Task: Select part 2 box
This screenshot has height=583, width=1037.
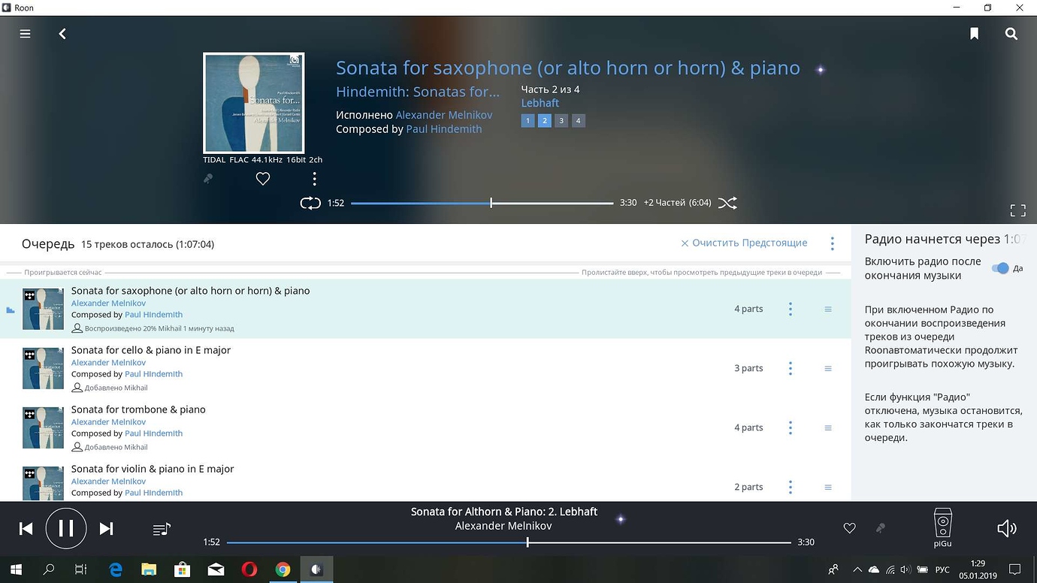Action: pyautogui.click(x=544, y=120)
